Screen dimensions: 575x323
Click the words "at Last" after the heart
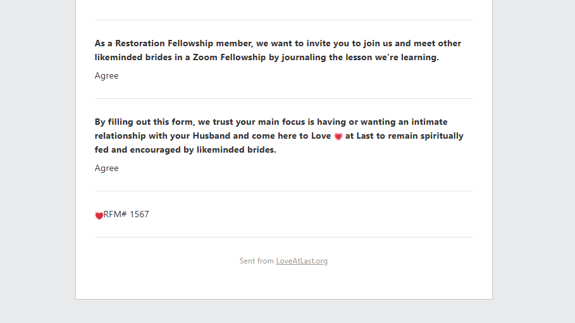[x=359, y=136]
